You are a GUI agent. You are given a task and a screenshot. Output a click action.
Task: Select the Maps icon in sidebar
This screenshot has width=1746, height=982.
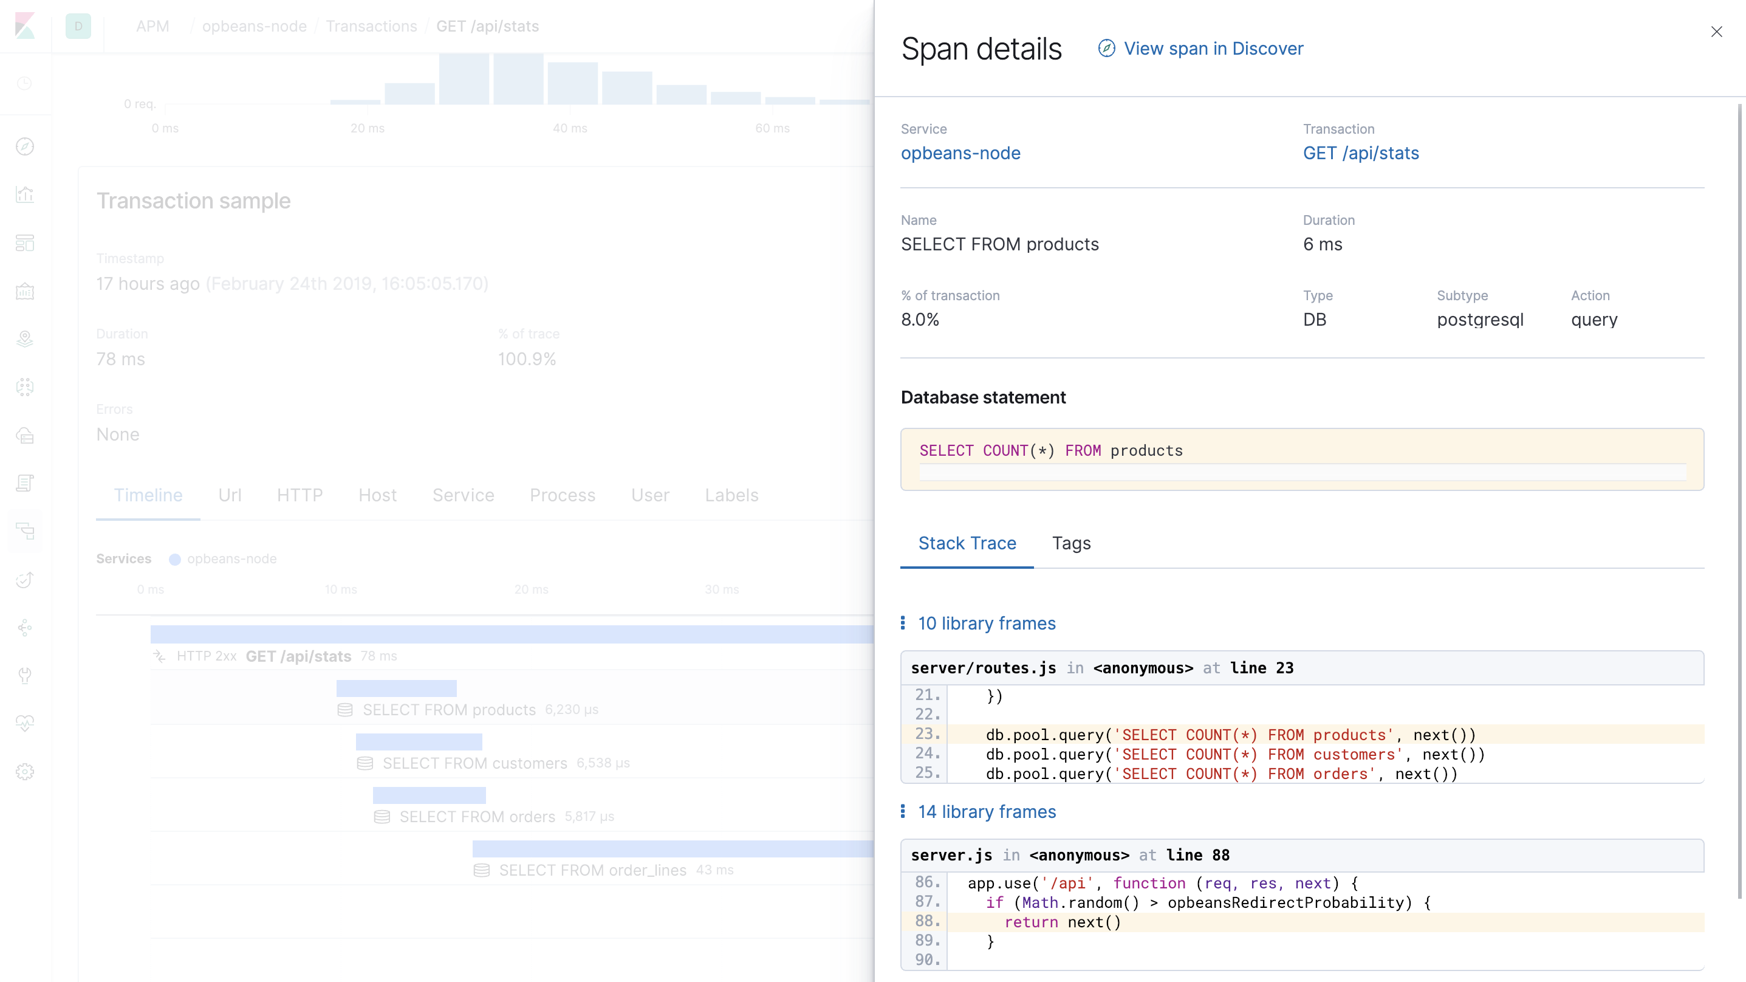pos(25,339)
